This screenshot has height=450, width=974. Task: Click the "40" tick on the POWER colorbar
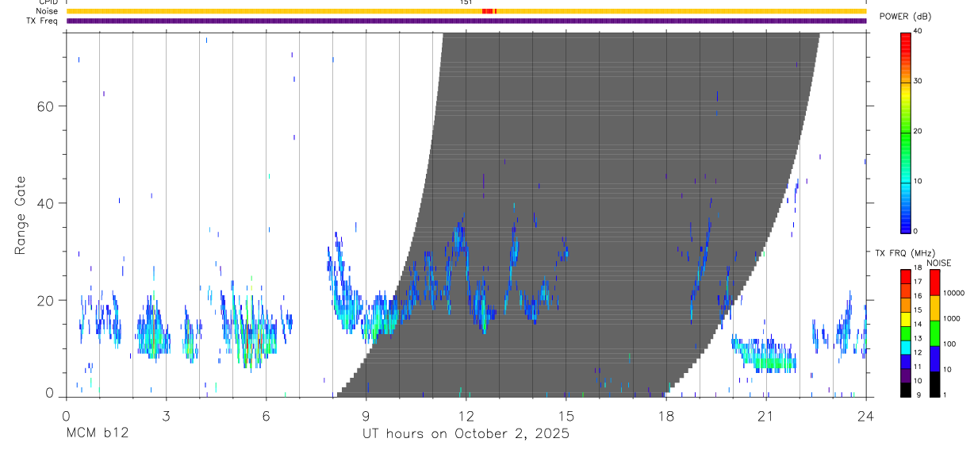(918, 32)
